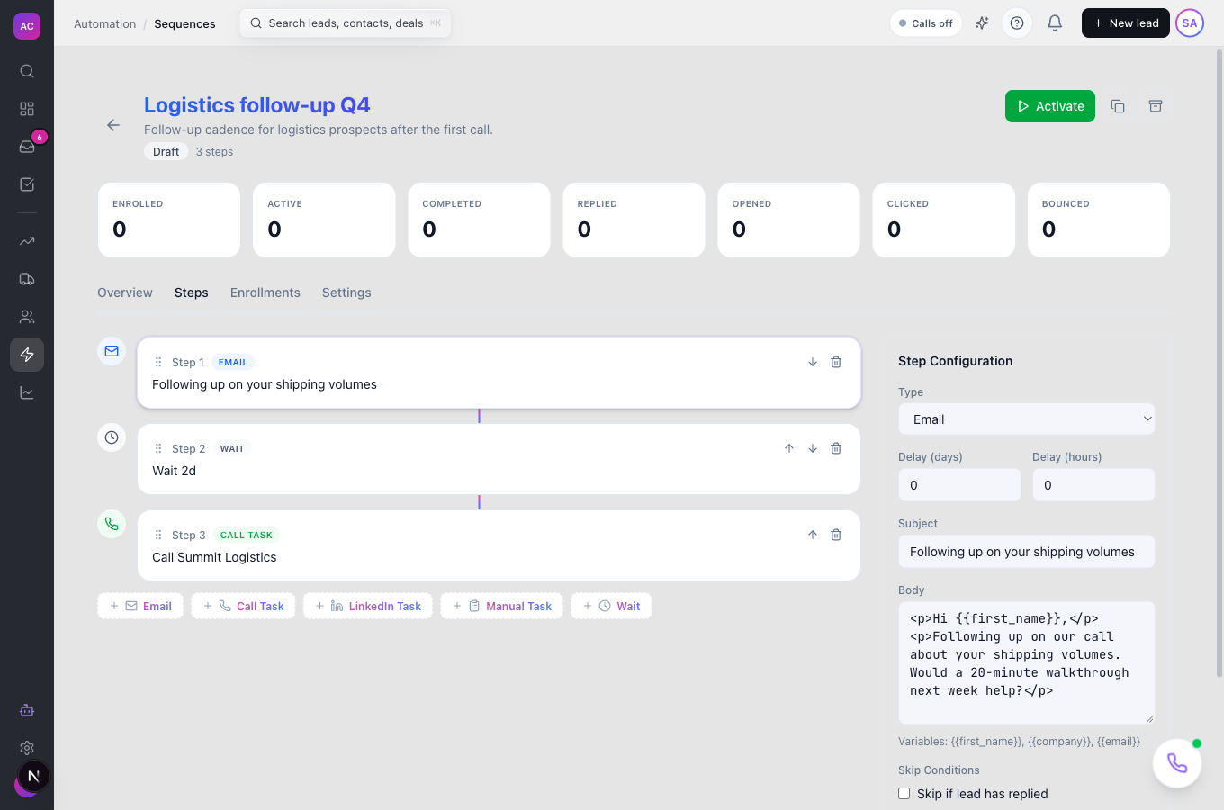Screen dimensions: 1224x810
Task: Open the contacts people icon in sidebar
Action: pyautogui.click(x=27, y=317)
